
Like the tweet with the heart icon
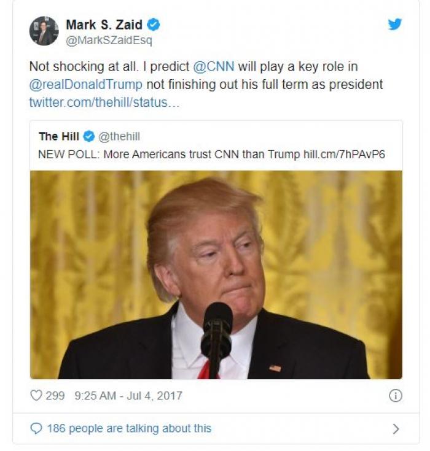click(36, 396)
